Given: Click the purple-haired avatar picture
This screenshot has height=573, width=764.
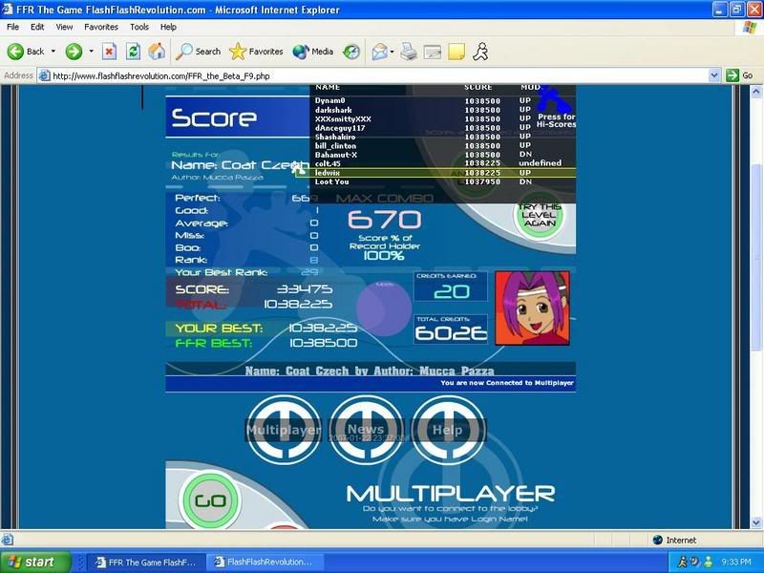Looking at the screenshot, I should [x=532, y=308].
